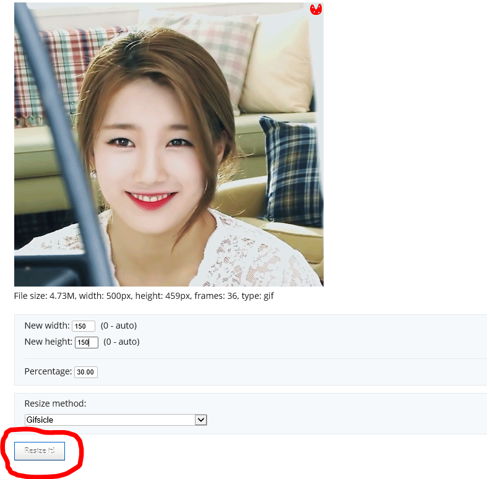Click the "New height:" label

click(x=48, y=342)
